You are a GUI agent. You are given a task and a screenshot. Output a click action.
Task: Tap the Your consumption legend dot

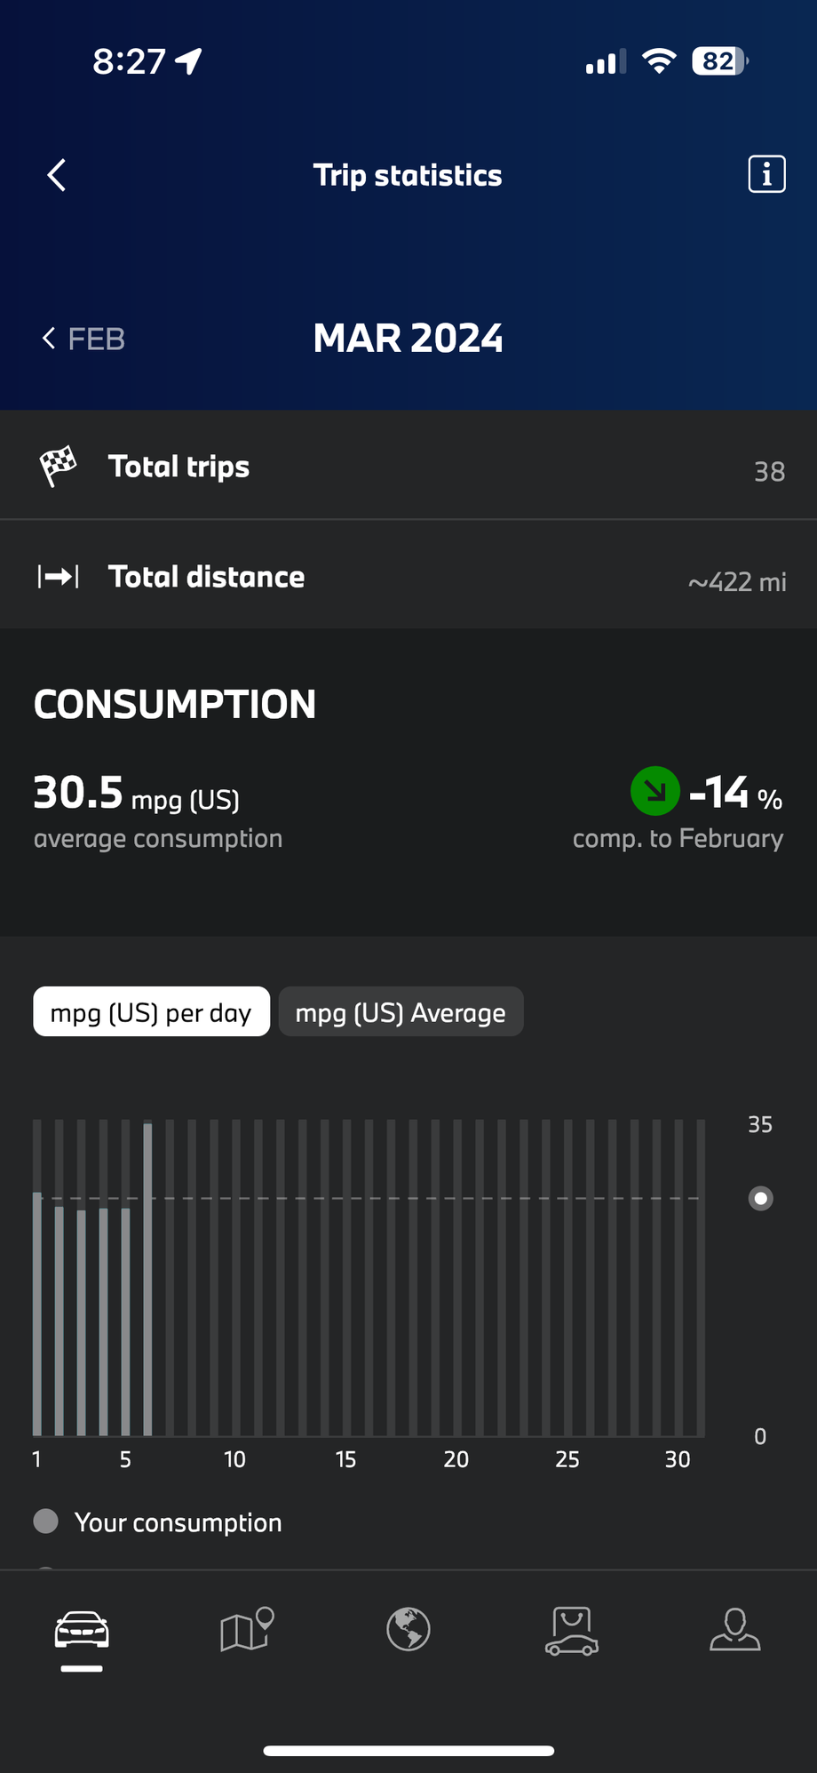pyautogui.click(x=45, y=1521)
